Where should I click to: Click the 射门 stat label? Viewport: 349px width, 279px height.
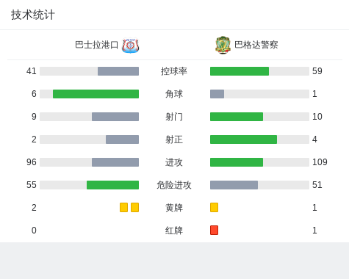[174, 117]
